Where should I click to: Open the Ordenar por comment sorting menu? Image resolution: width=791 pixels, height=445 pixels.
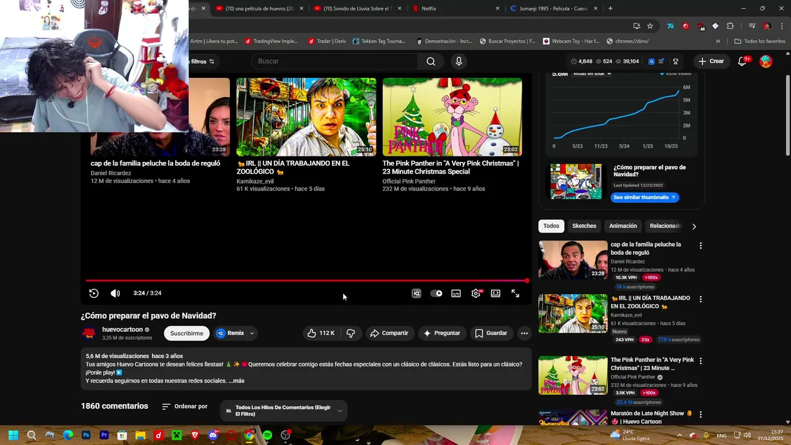pyautogui.click(x=185, y=407)
